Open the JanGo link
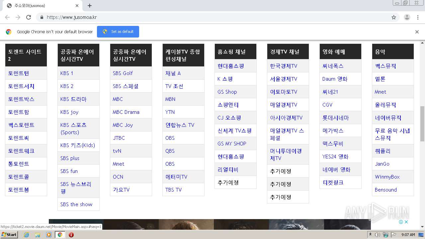This screenshot has height=239, width=425. tap(382, 164)
